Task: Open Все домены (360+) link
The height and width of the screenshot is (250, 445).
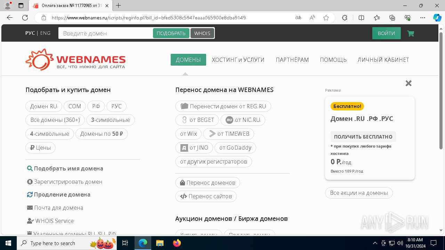Action: point(55,120)
